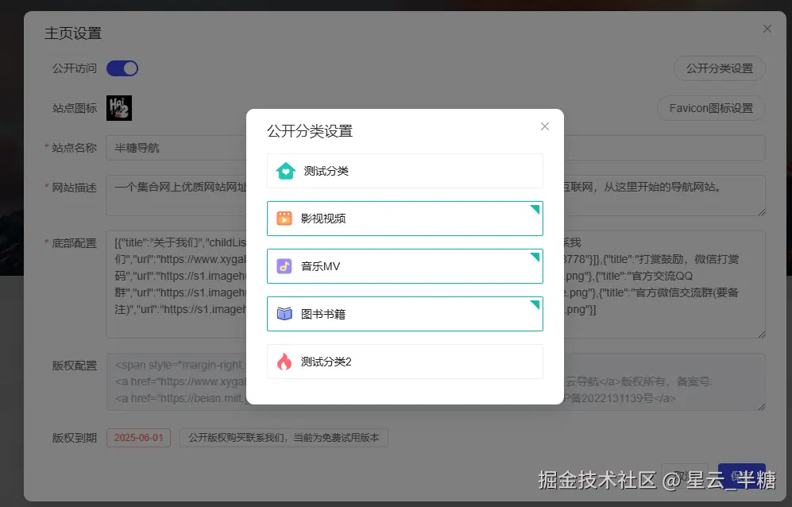Screen dimensions: 792x507
Task: Click the red flame icon for 测试分类2
Action: [x=284, y=362]
